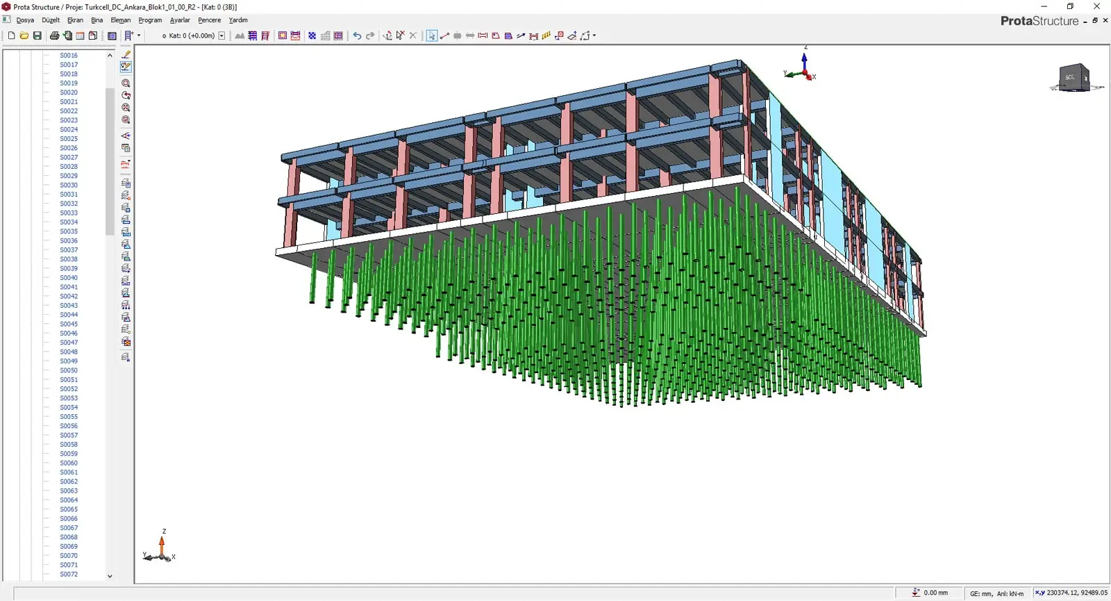The height and width of the screenshot is (601, 1111).
Task: Click the Print icon in toolbar
Action: [54, 35]
